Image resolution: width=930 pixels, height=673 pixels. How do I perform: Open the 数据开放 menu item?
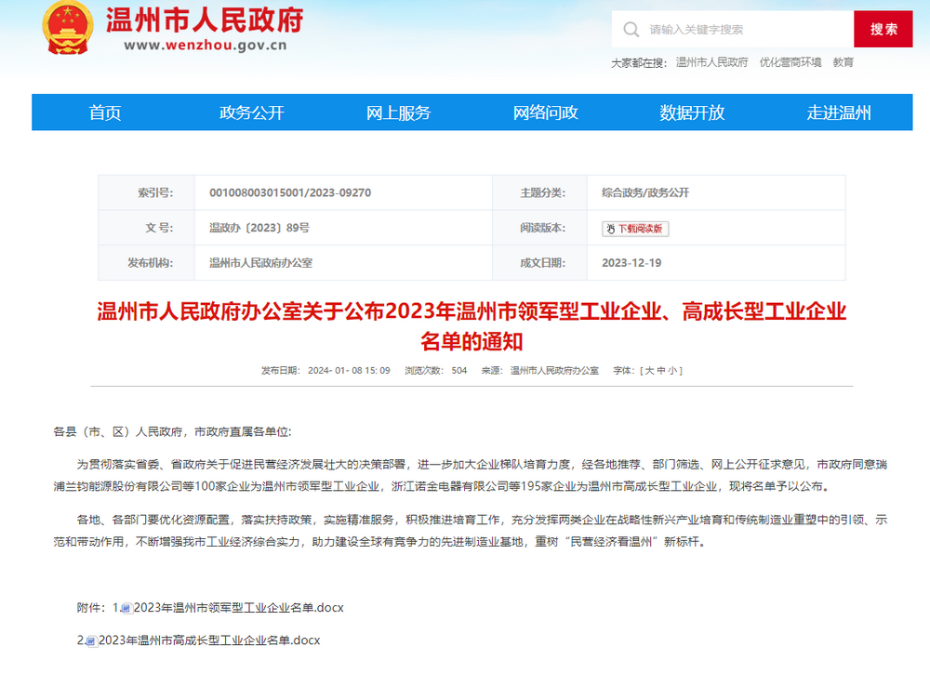(692, 112)
